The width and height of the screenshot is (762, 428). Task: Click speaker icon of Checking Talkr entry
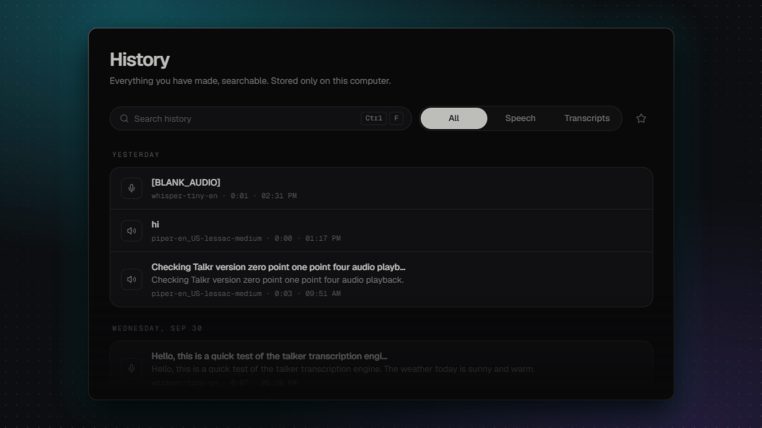click(x=131, y=279)
